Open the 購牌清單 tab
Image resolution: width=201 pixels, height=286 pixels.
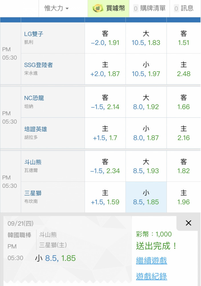point(150,8)
